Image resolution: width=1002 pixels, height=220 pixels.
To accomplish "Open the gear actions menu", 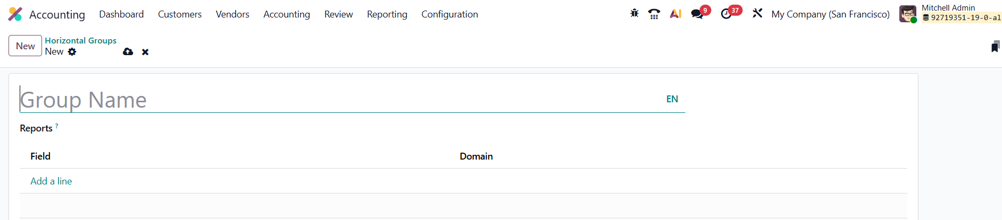I will click(72, 52).
